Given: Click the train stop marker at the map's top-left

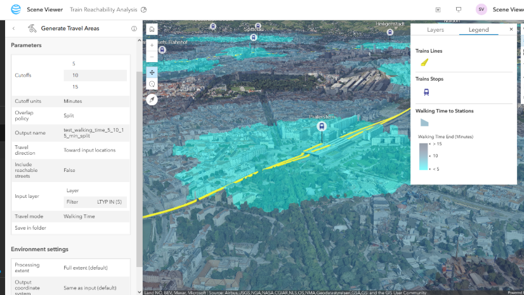Looking at the screenshot, I should pyautogui.click(x=213, y=27).
